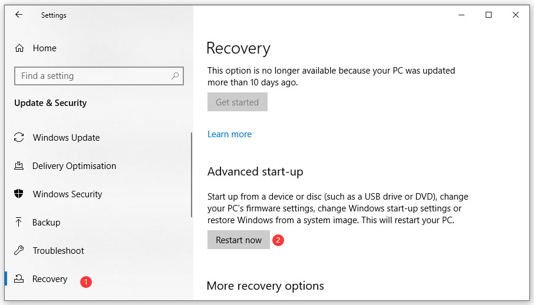534x305 pixels.
Task: Minimize the Settings window
Action: (x=462, y=15)
